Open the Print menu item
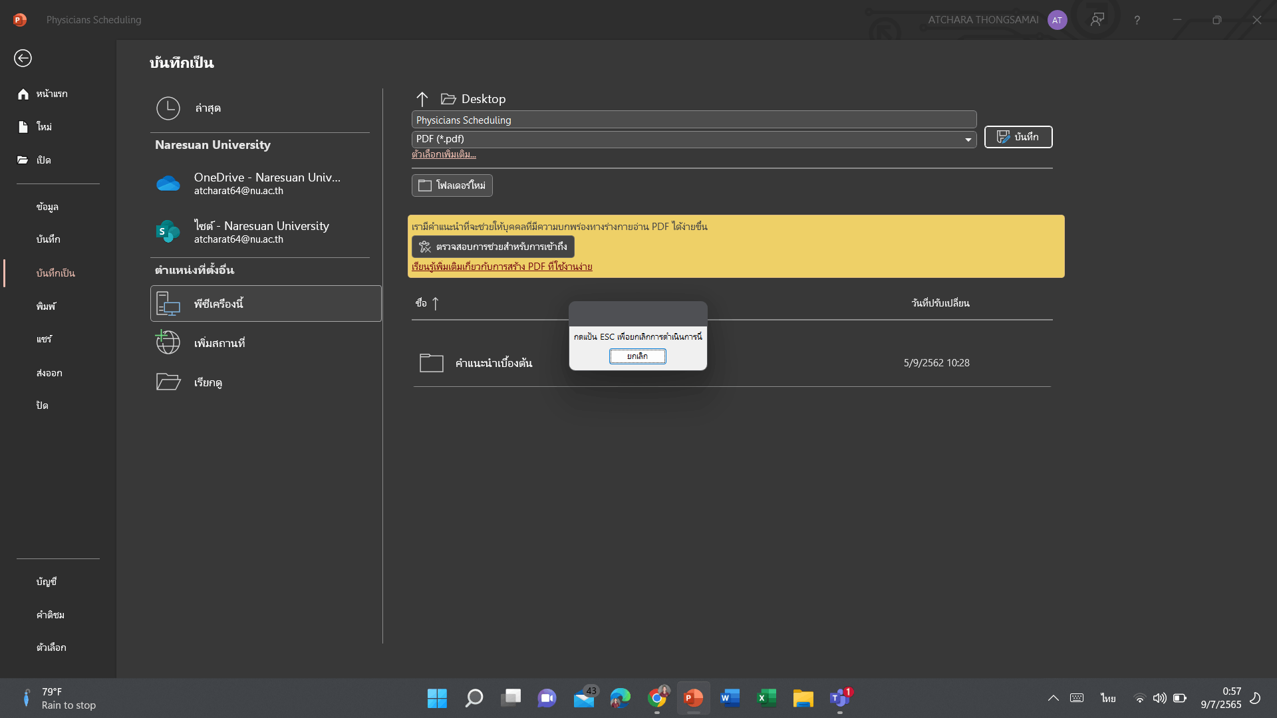 [46, 306]
